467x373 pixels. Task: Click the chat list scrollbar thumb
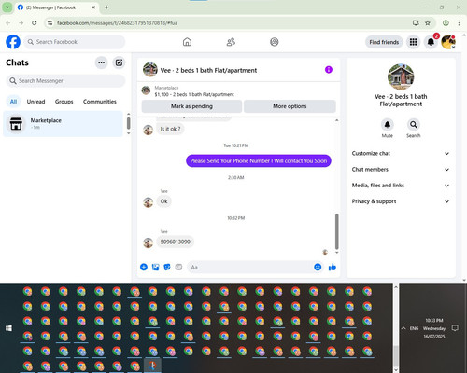pos(128,123)
